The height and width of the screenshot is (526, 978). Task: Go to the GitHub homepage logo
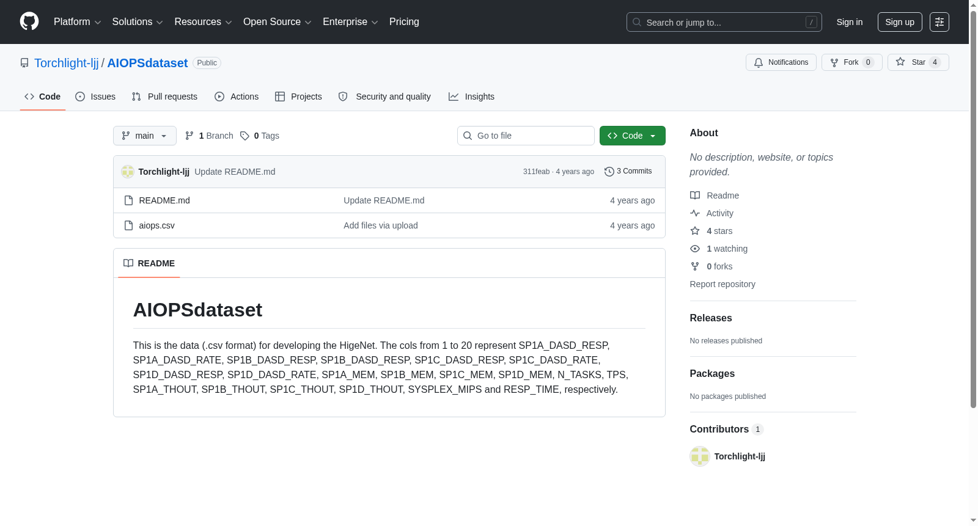coord(29,21)
